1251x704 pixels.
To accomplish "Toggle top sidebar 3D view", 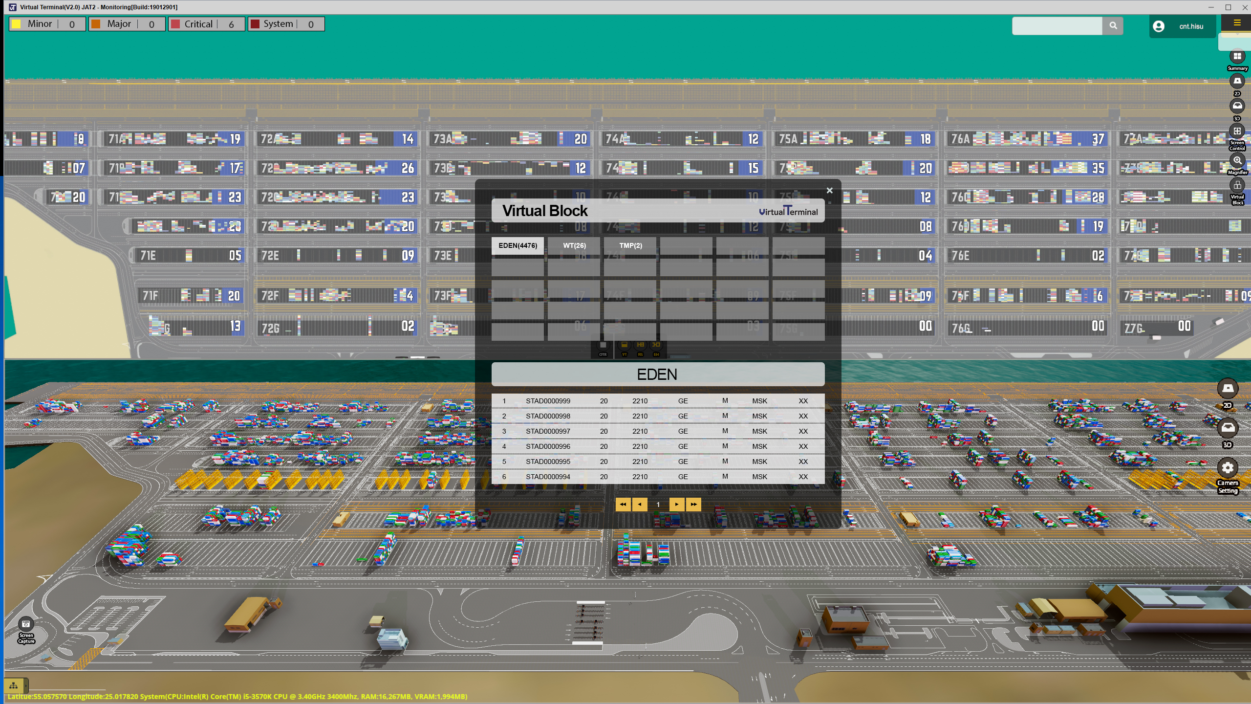I will pyautogui.click(x=1237, y=106).
